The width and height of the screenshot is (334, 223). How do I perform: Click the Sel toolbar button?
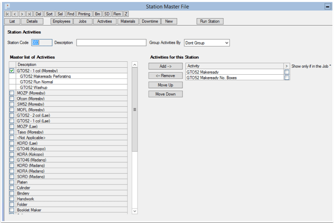tap(60, 14)
